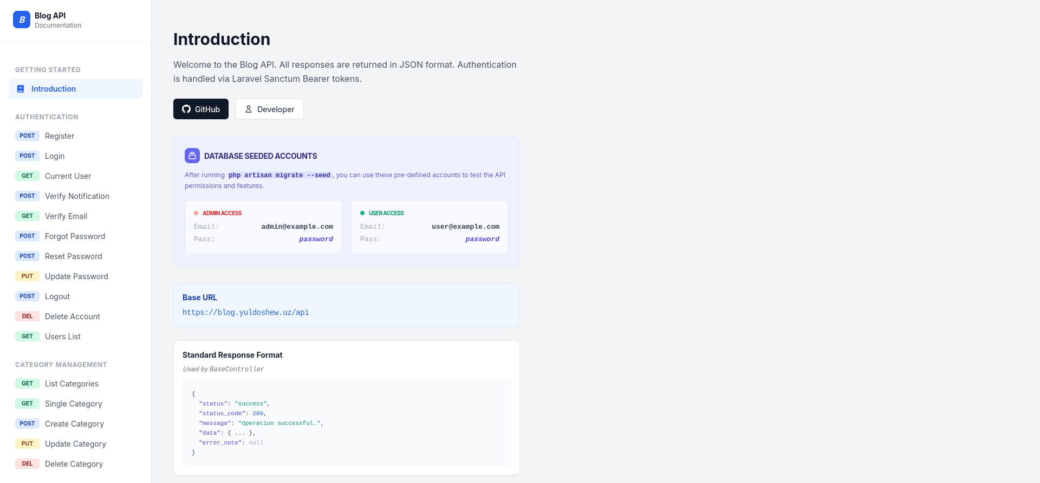Open the Forgot Password endpoint
This screenshot has width=1040, height=483.
(x=75, y=236)
